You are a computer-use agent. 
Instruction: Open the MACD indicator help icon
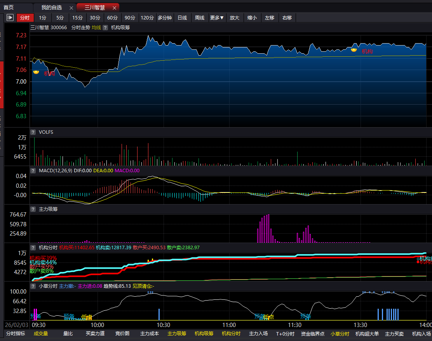33,171
